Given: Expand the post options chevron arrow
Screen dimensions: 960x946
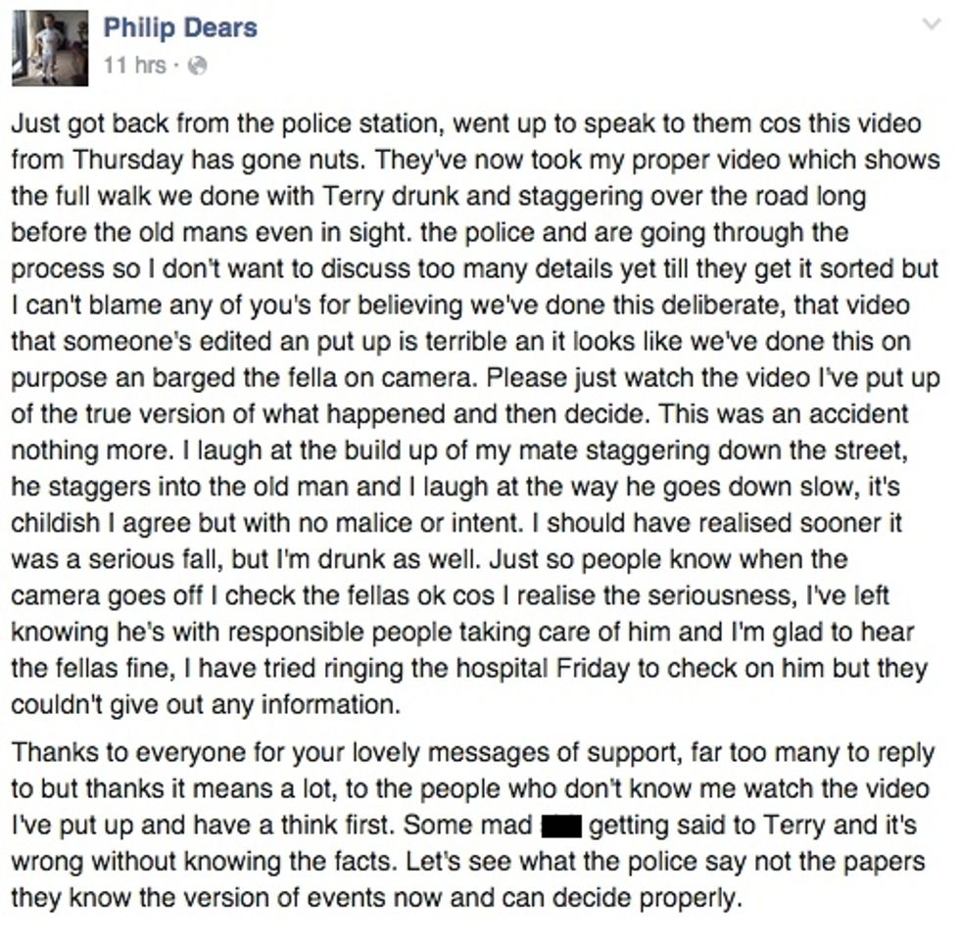Looking at the screenshot, I should pos(932,24).
